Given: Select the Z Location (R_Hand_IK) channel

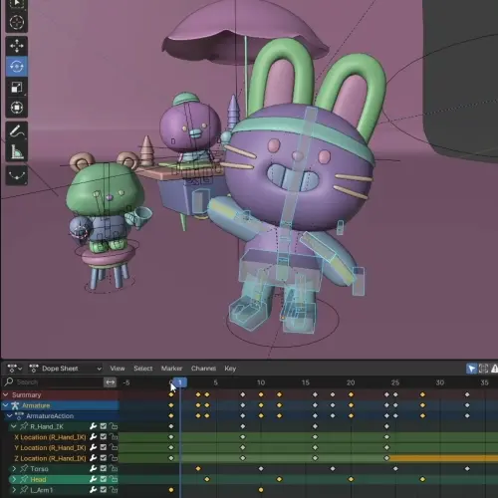Looking at the screenshot, I should coord(50,458).
